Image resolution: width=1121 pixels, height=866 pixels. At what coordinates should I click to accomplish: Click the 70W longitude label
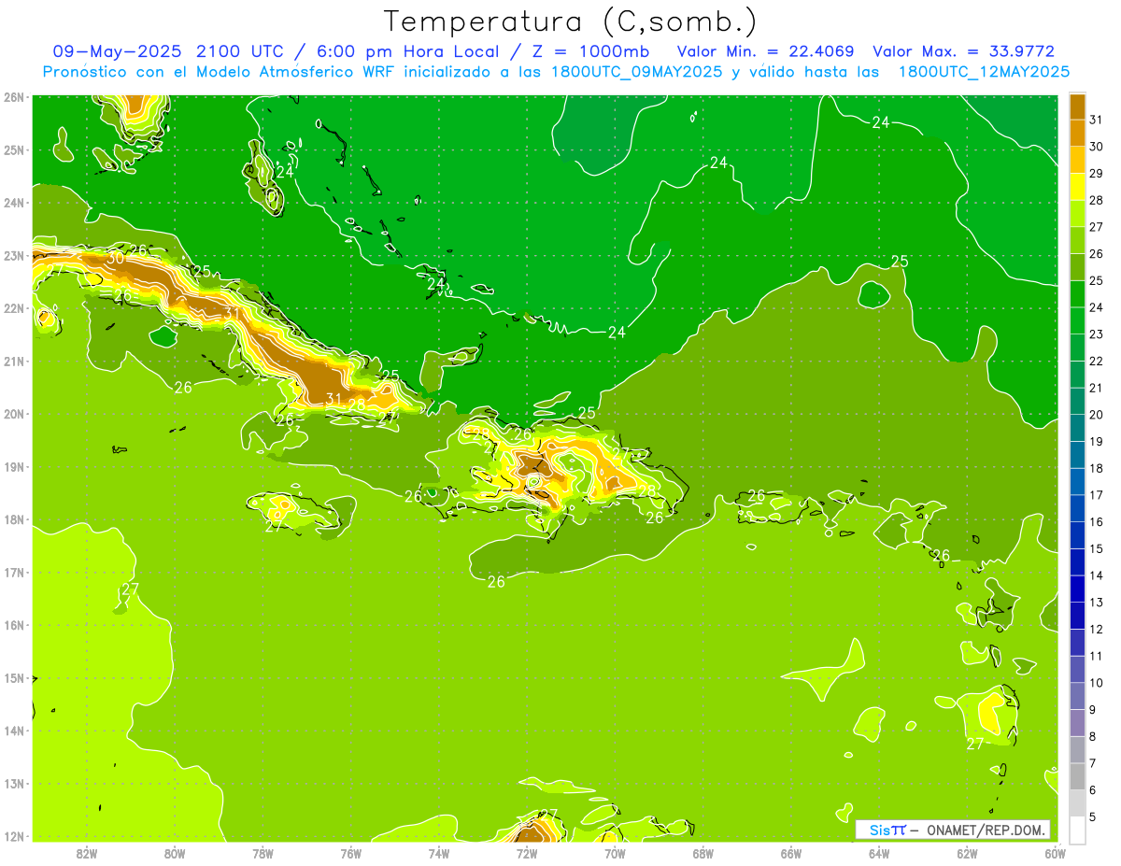[615, 853]
